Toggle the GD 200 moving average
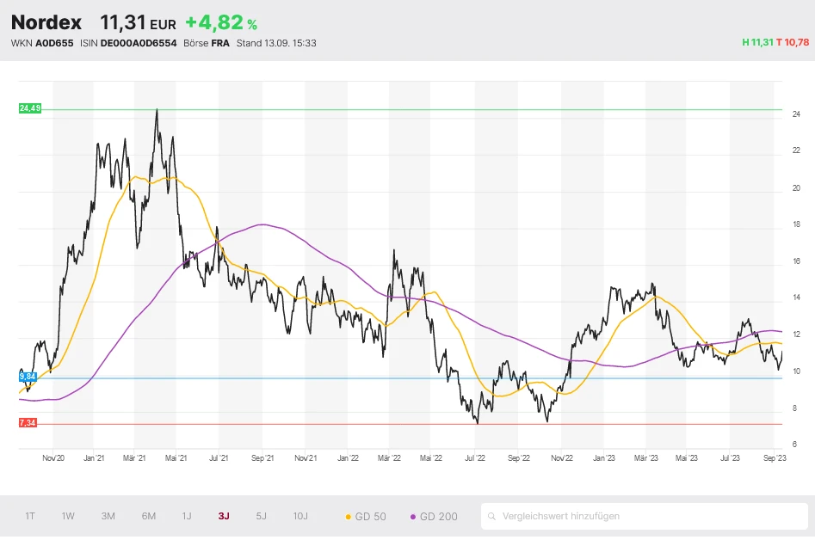 pyautogui.click(x=435, y=517)
